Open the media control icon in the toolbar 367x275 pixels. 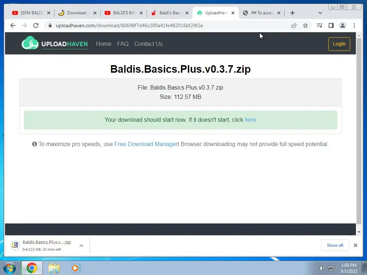coord(319,25)
